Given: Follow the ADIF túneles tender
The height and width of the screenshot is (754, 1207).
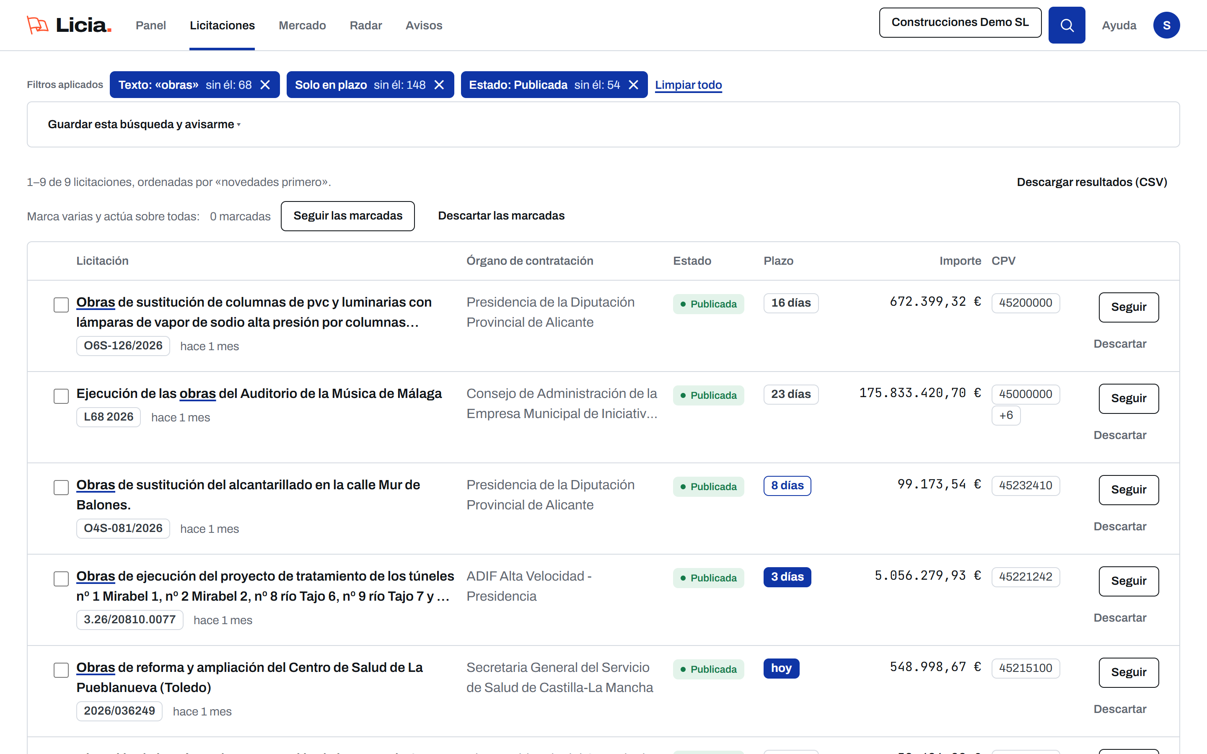Looking at the screenshot, I should [1129, 581].
